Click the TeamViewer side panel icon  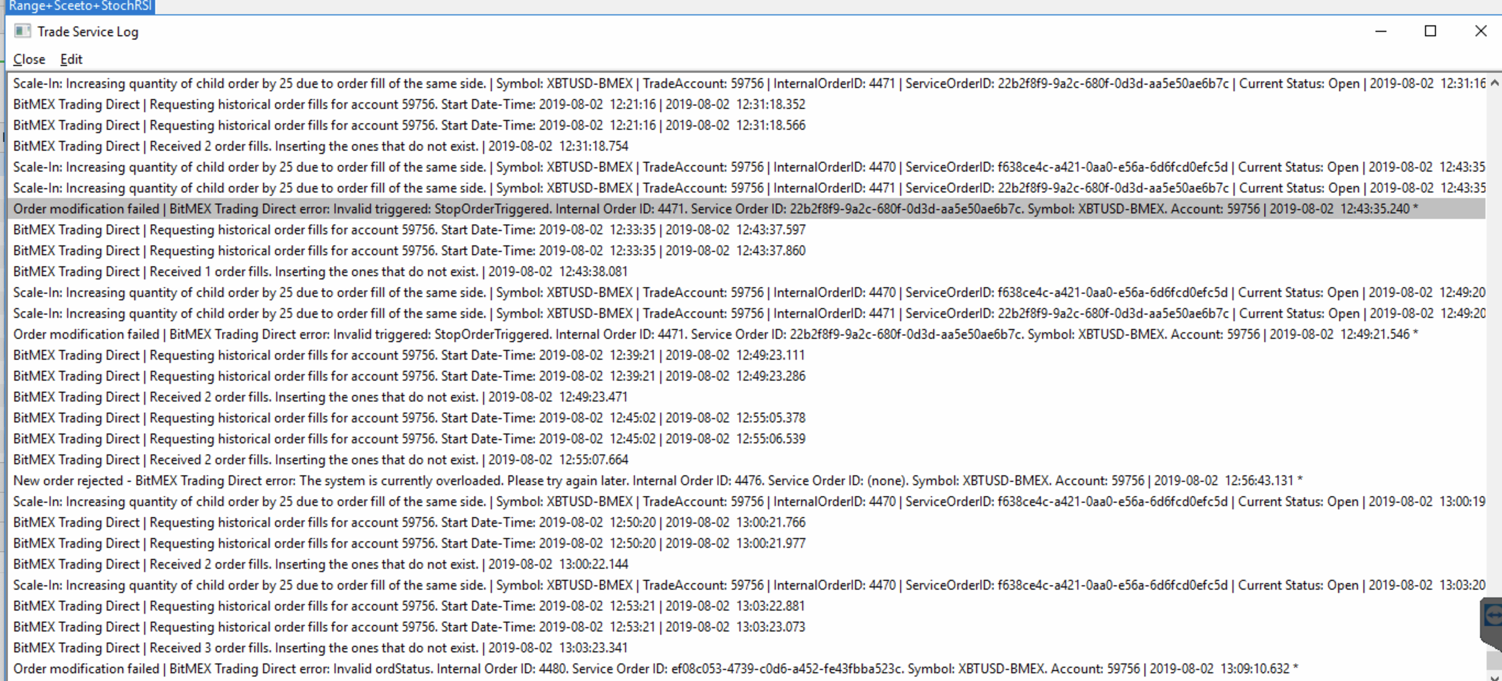(1493, 615)
